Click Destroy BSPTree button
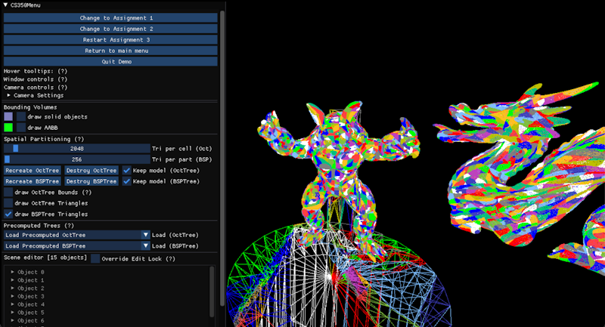Image resolution: width=605 pixels, height=327 pixels. point(91,181)
